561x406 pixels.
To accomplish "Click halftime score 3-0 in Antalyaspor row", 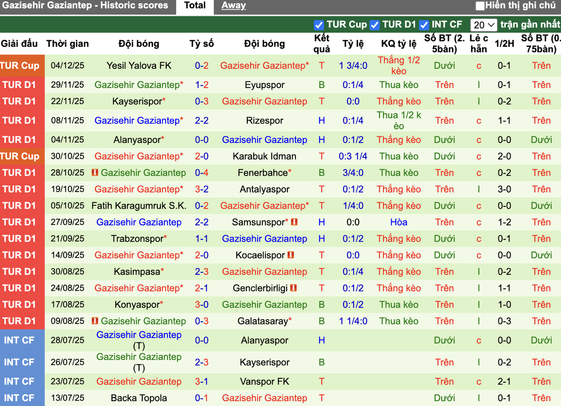I will [x=504, y=189].
